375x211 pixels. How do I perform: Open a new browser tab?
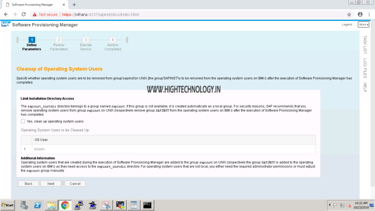74,5
